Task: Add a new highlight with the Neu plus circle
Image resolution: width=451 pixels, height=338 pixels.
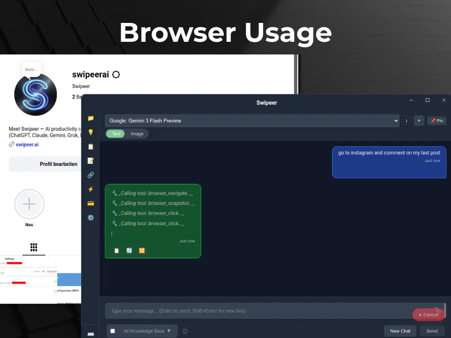Action: (29, 204)
